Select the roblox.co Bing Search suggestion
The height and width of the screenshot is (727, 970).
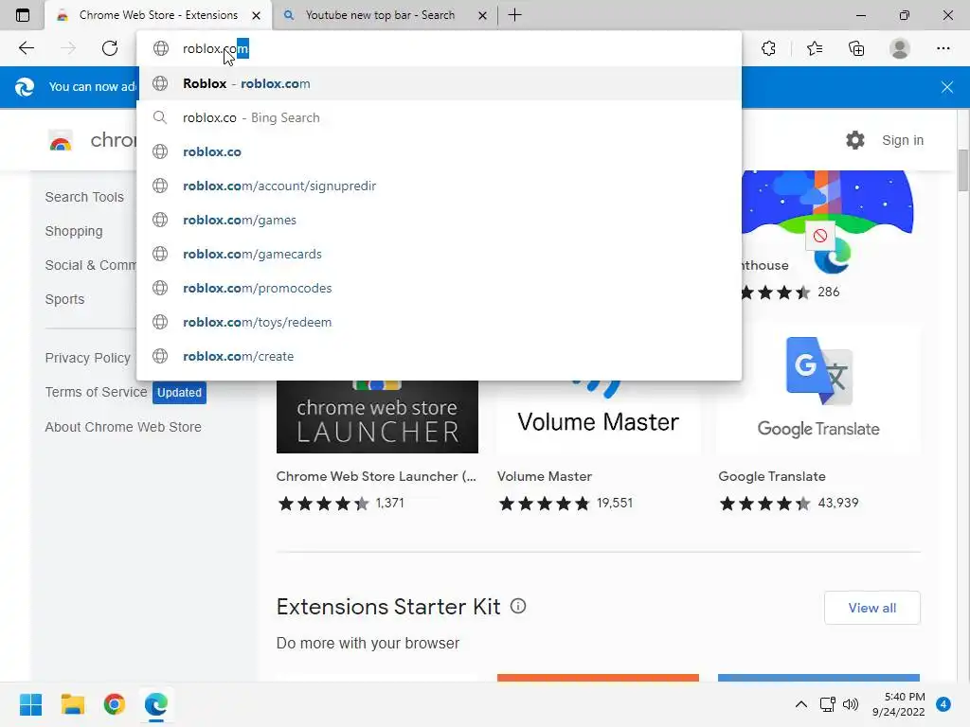coord(440,117)
